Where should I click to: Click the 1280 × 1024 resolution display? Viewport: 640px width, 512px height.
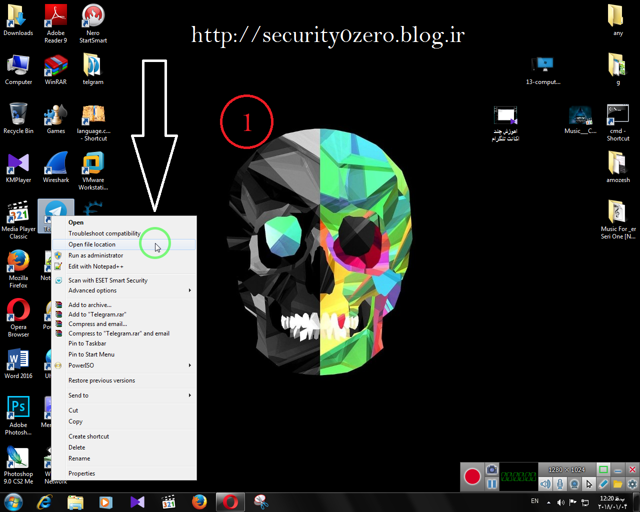pos(566,469)
